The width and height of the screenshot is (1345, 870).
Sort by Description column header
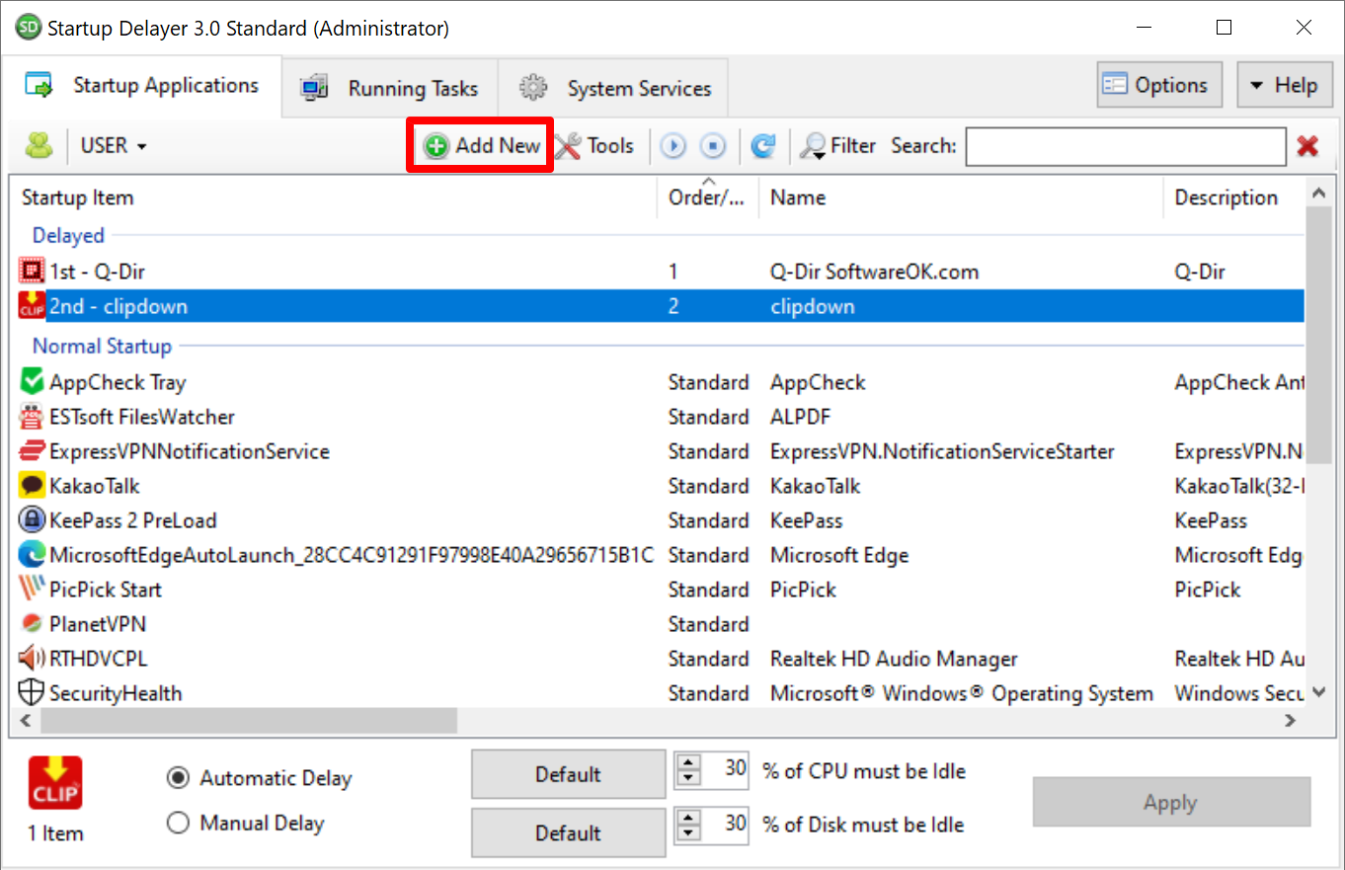pos(1234,198)
